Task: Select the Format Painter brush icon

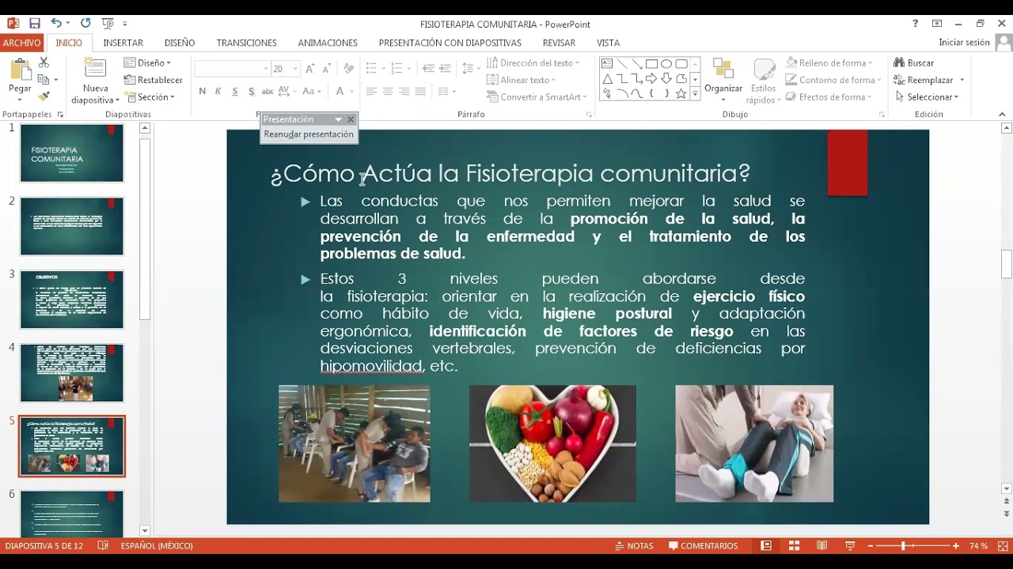Action: point(44,96)
